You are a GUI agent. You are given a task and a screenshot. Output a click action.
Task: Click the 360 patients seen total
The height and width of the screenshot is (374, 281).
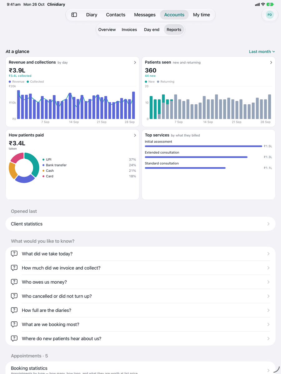click(150, 70)
